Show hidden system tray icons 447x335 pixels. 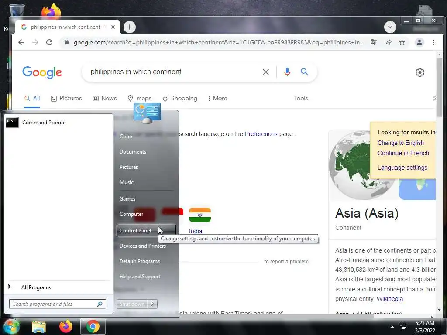(x=392, y=327)
